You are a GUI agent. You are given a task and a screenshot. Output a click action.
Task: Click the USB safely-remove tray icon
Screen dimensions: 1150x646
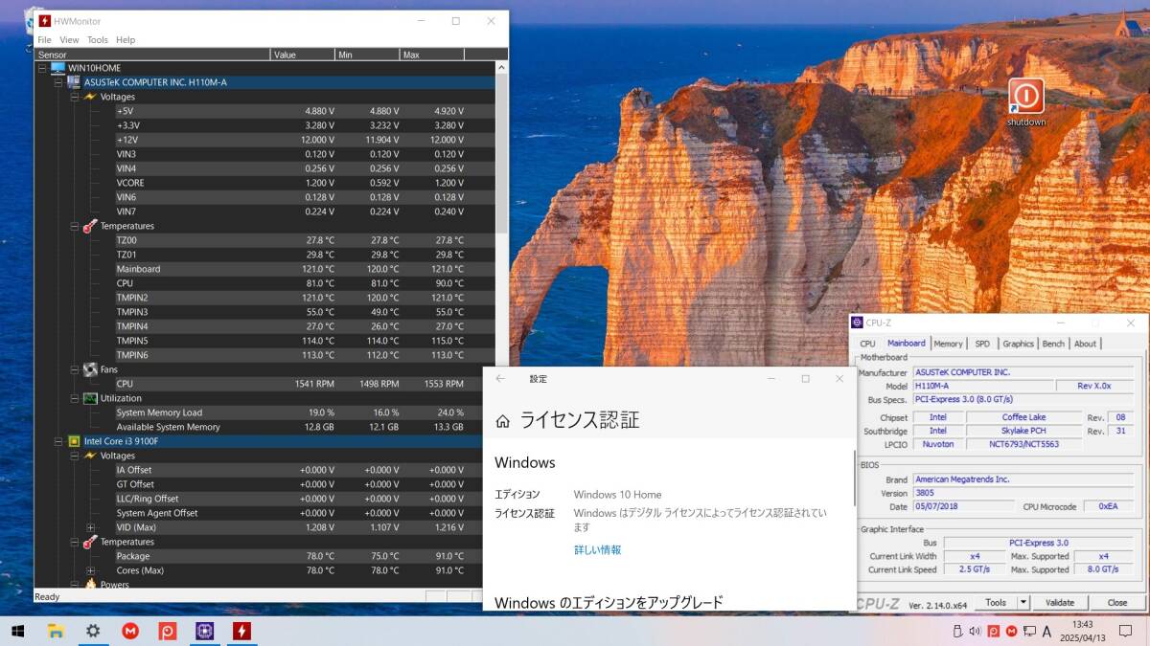pyautogui.click(x=956, y=631)
